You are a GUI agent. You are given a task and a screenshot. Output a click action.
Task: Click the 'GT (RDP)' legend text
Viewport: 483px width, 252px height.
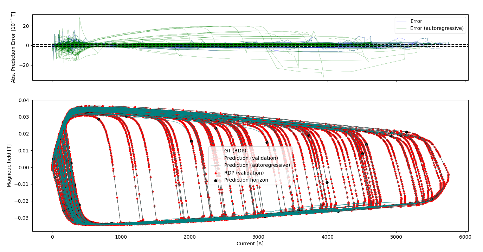[235, 151]
